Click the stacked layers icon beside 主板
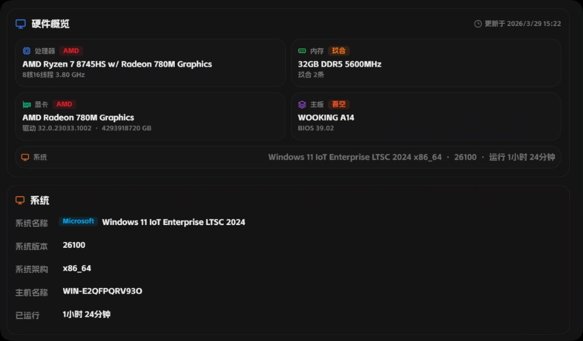 click(302, 105)
